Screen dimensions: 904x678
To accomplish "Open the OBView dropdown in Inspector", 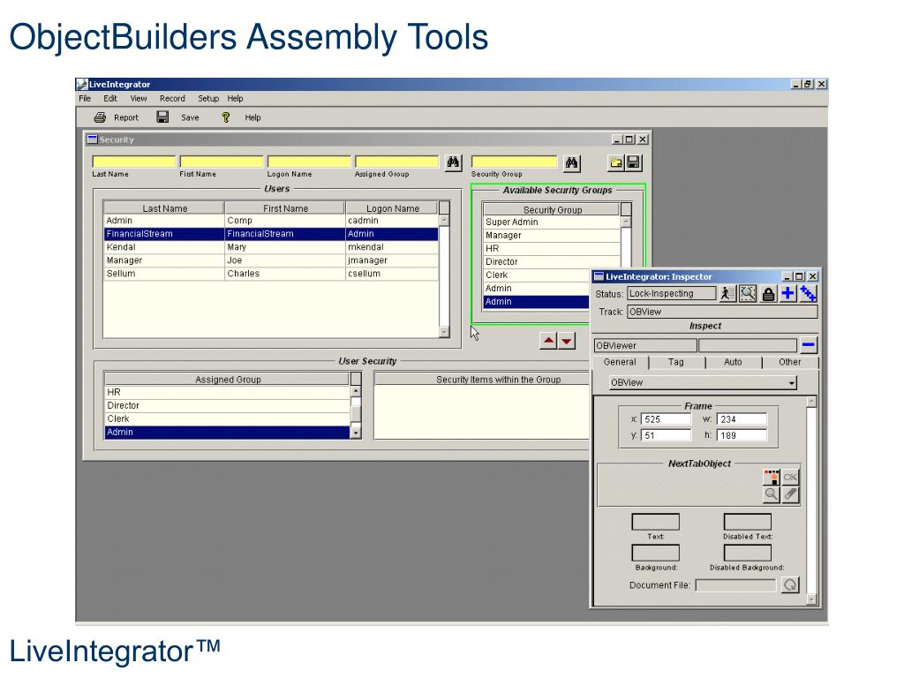I will tap(703, 383).
